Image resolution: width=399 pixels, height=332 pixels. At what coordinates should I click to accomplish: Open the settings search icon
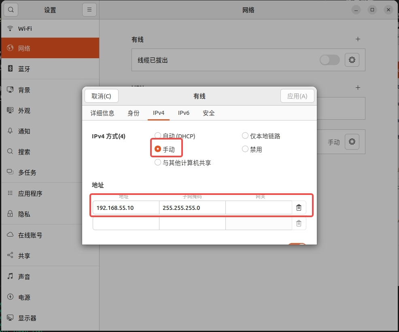11,10
